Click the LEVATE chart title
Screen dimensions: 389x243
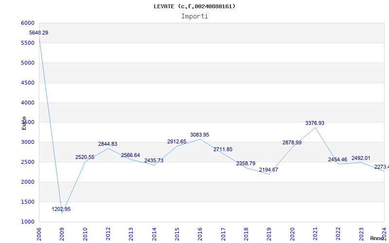coord(194,6)
